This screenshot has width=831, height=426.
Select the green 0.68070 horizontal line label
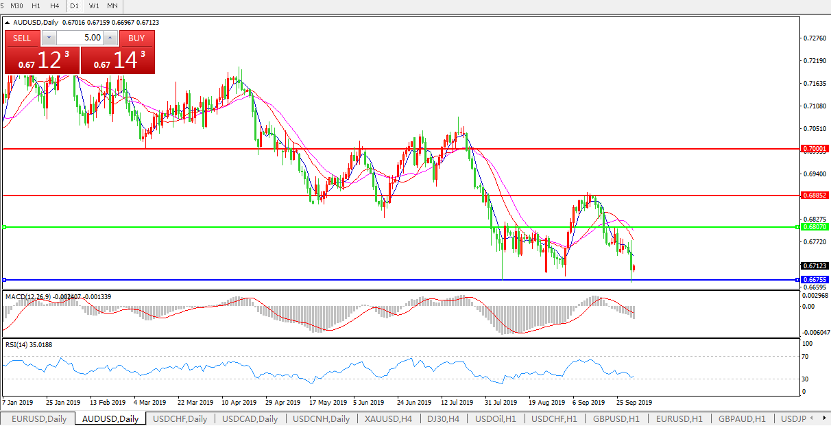point(815,227)
